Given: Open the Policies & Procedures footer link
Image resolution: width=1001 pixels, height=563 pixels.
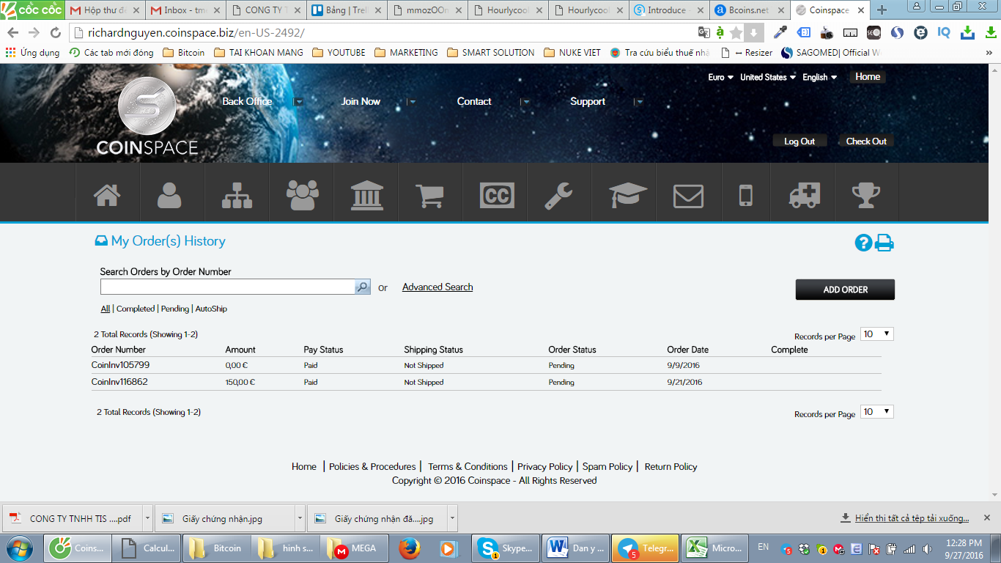Looking at the screenshot, I should tap(372, 467).
